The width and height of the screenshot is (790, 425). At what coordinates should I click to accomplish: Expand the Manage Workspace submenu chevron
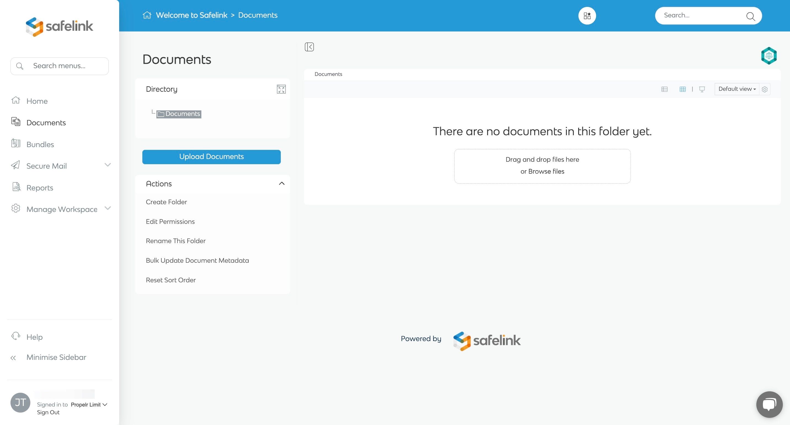click(108, 208)
